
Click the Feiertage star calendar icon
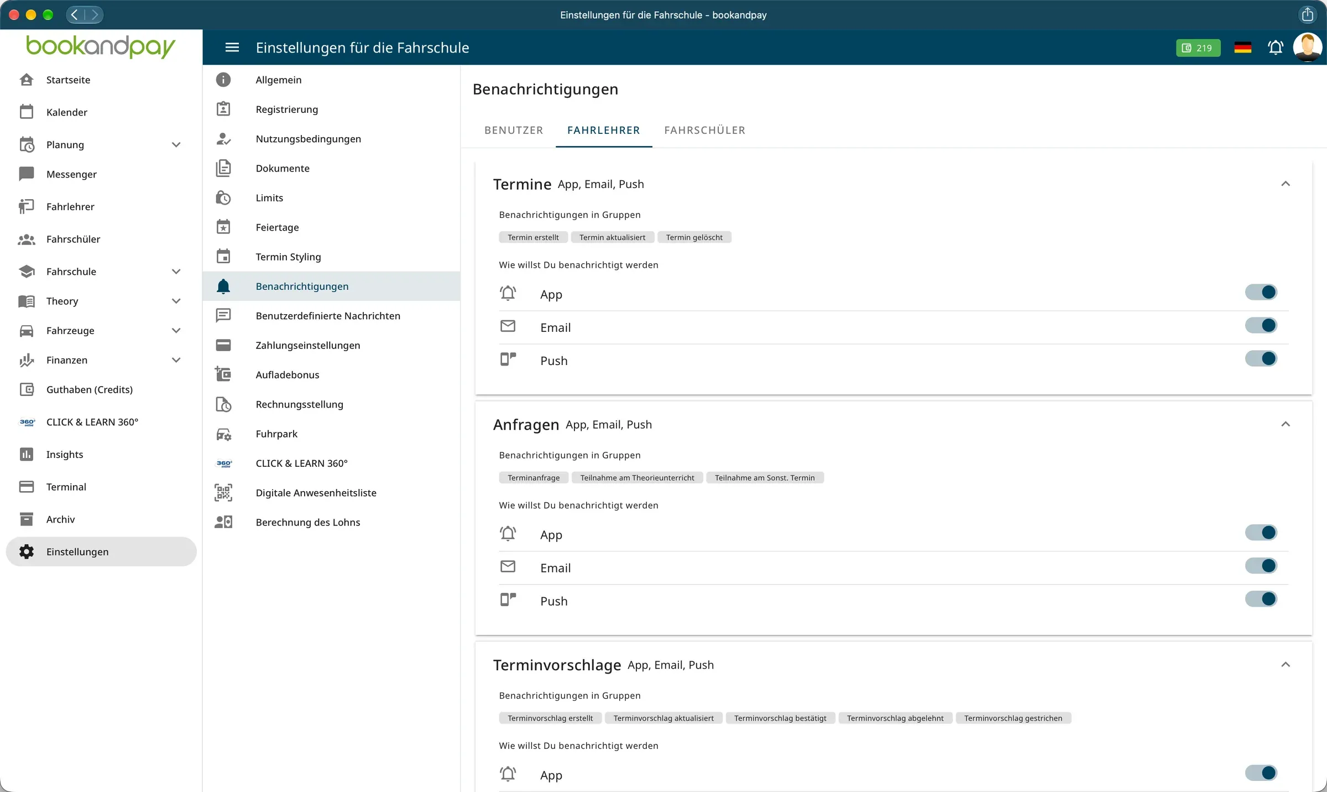click(x=223, y=227)
